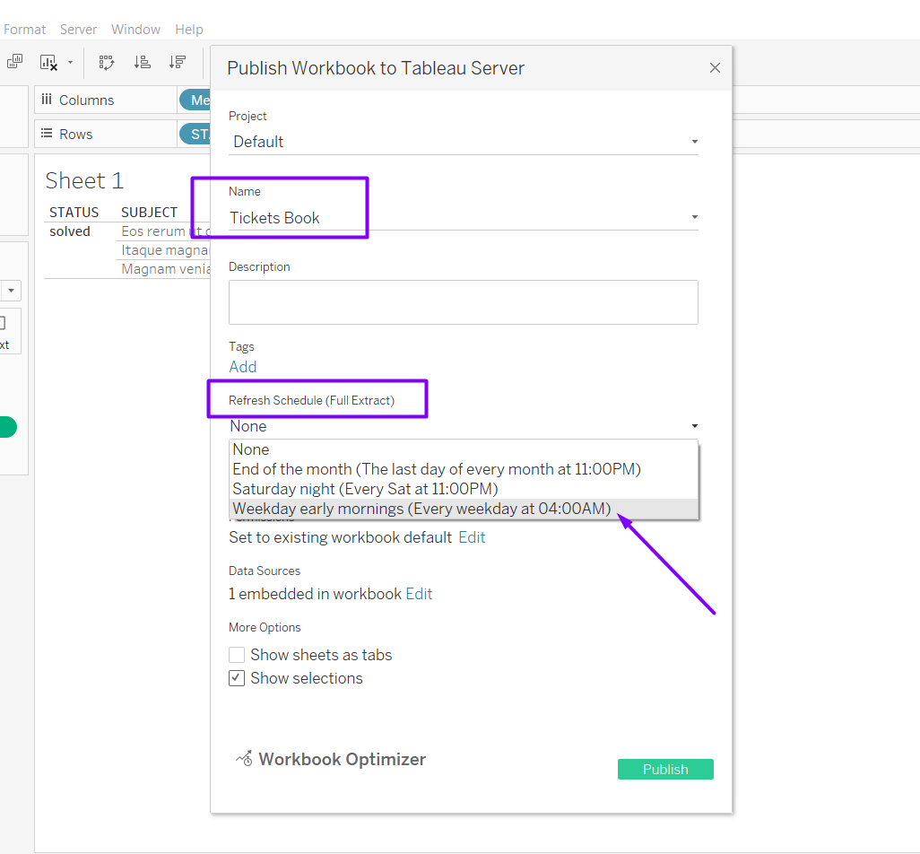Viewport: 920px width, 854px height.
Task: Select Weekday early mornings refresh schedule
Action: coord(421,509)
